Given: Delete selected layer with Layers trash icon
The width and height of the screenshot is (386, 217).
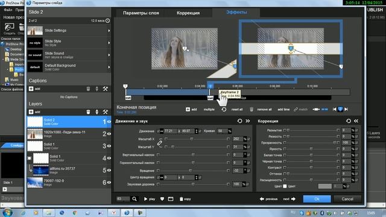Looking at the screenshot, I should 88,112.
